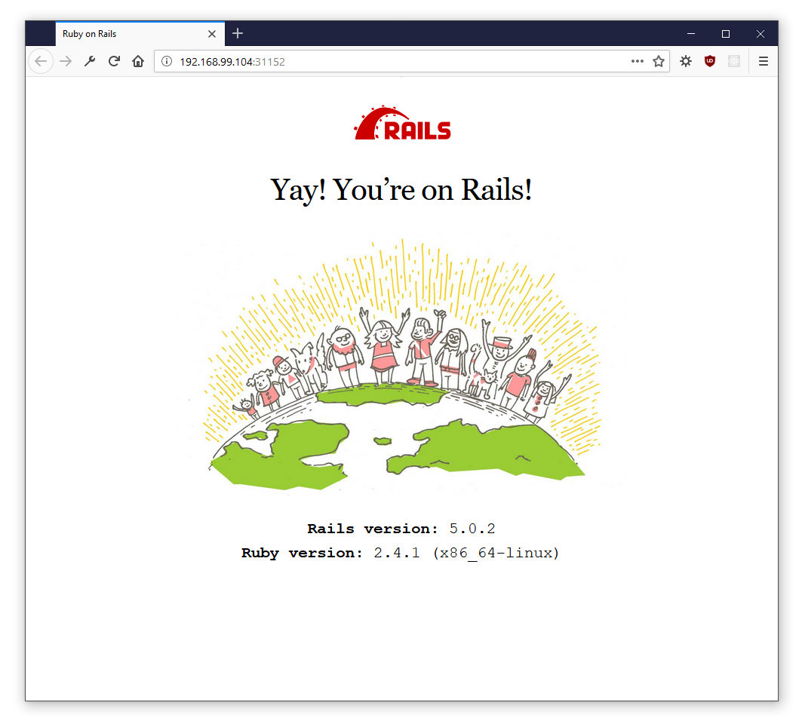Click the forward navigation arrow

66,61
